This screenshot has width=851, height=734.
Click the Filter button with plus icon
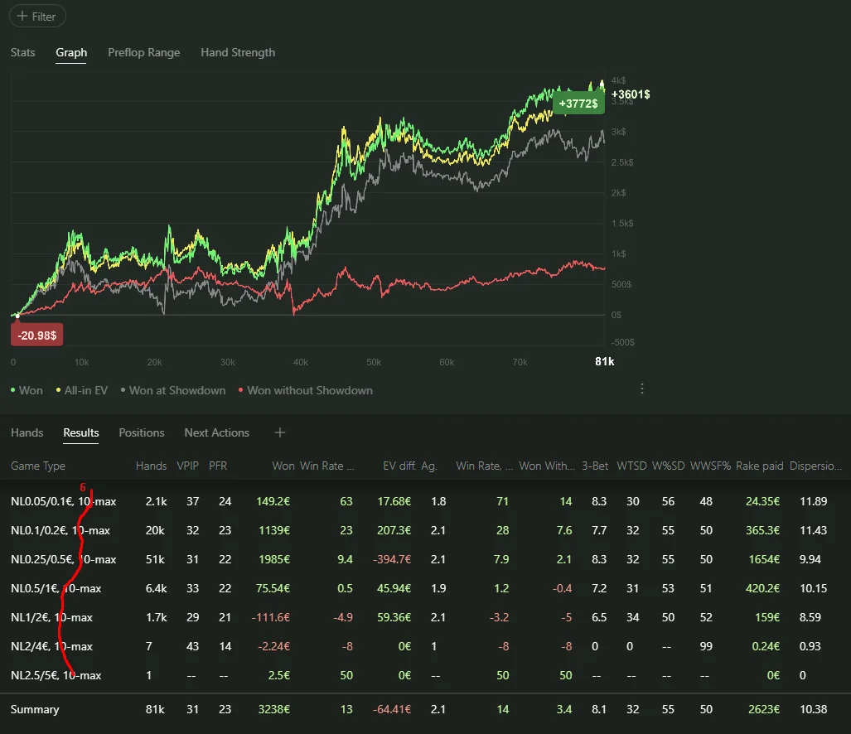tap(38, 17)
